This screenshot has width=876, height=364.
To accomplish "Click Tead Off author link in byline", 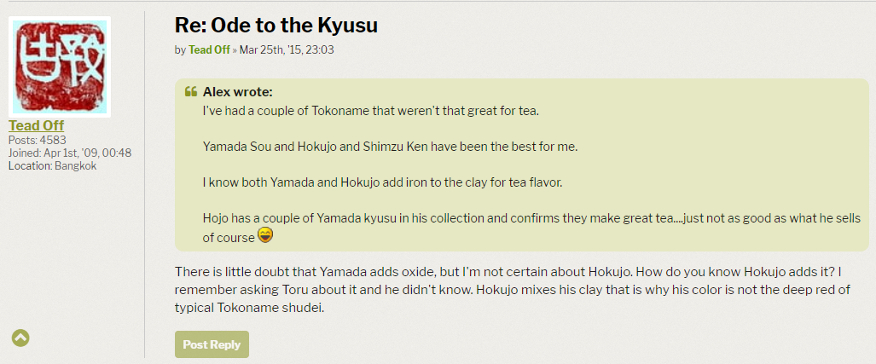I will click(209, 49).
